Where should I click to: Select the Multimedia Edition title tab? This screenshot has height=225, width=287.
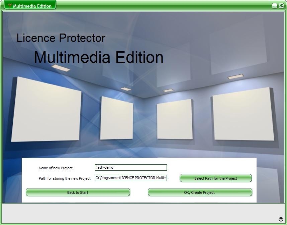point(32,6)
